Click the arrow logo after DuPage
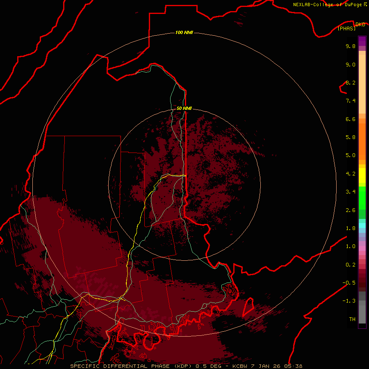 [365, 4]
